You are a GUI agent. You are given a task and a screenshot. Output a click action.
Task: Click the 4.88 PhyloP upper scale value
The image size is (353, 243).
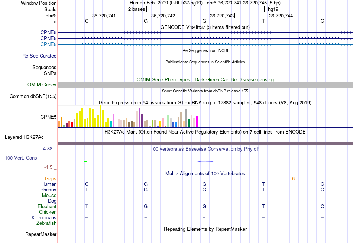click(48, 149)
